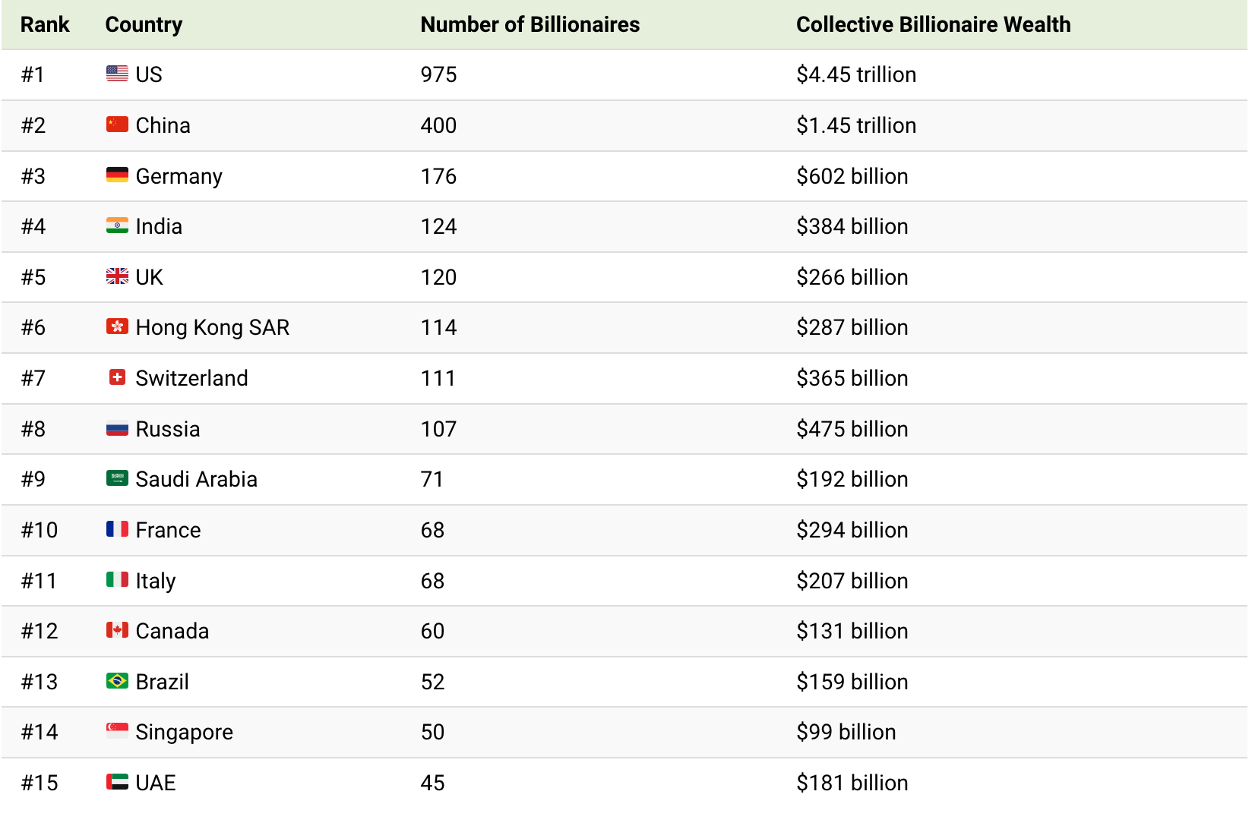Click the UK flag icon
Screen dimensions: 1252x826
point(117,276)
